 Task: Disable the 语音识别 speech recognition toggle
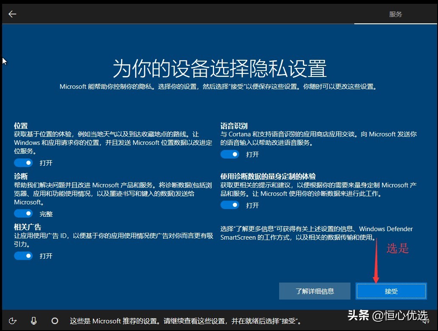230,154
